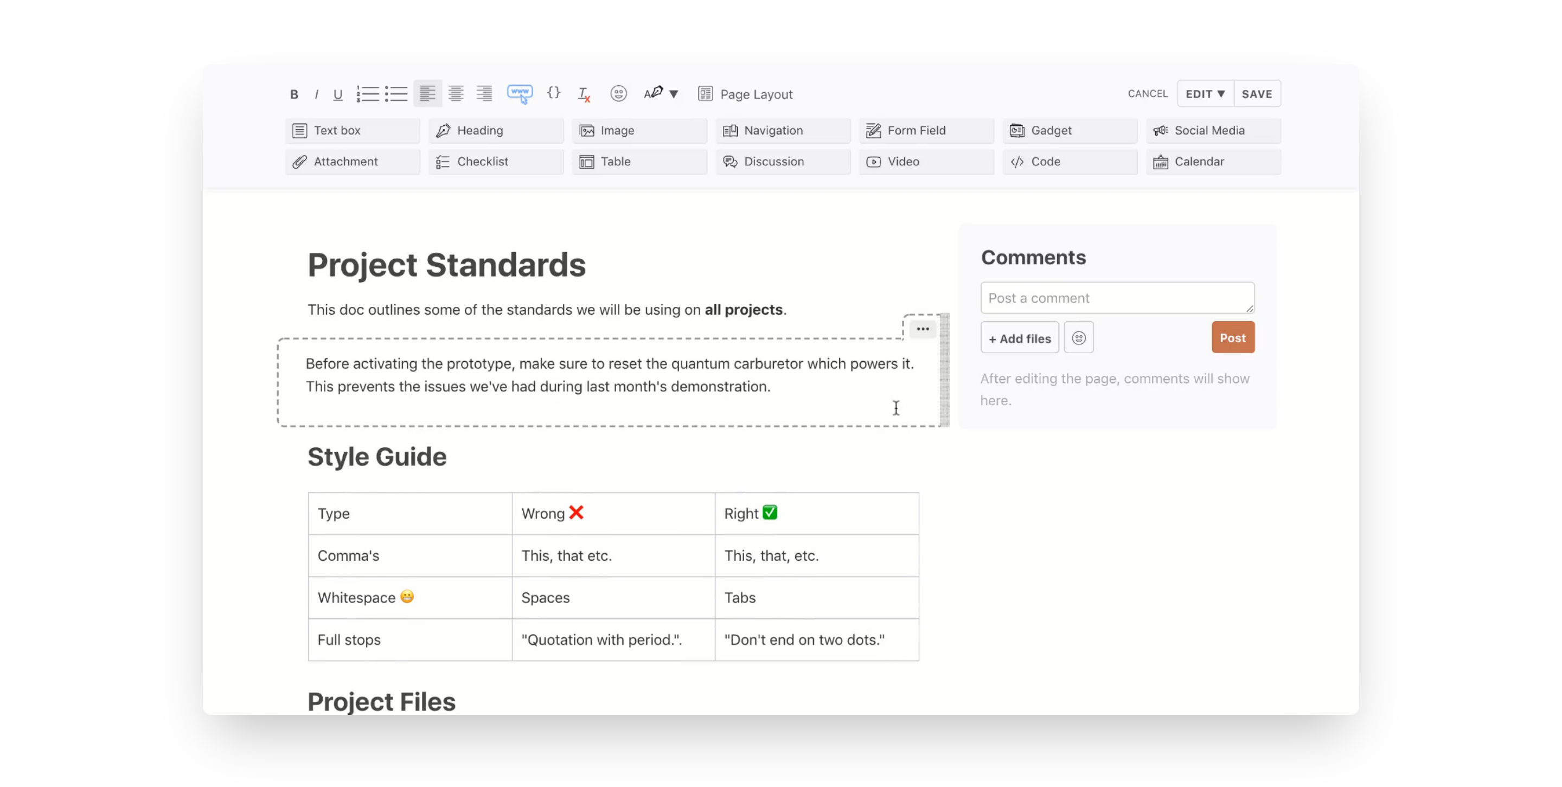The width and height of the screenshot is (1562, 787).
Task: Select the 'Quotation with period.' cell
Action: click(613, 639)
